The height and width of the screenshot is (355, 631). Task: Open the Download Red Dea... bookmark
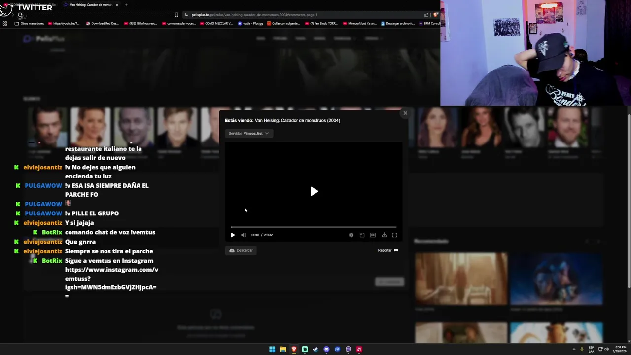[102, 23]
